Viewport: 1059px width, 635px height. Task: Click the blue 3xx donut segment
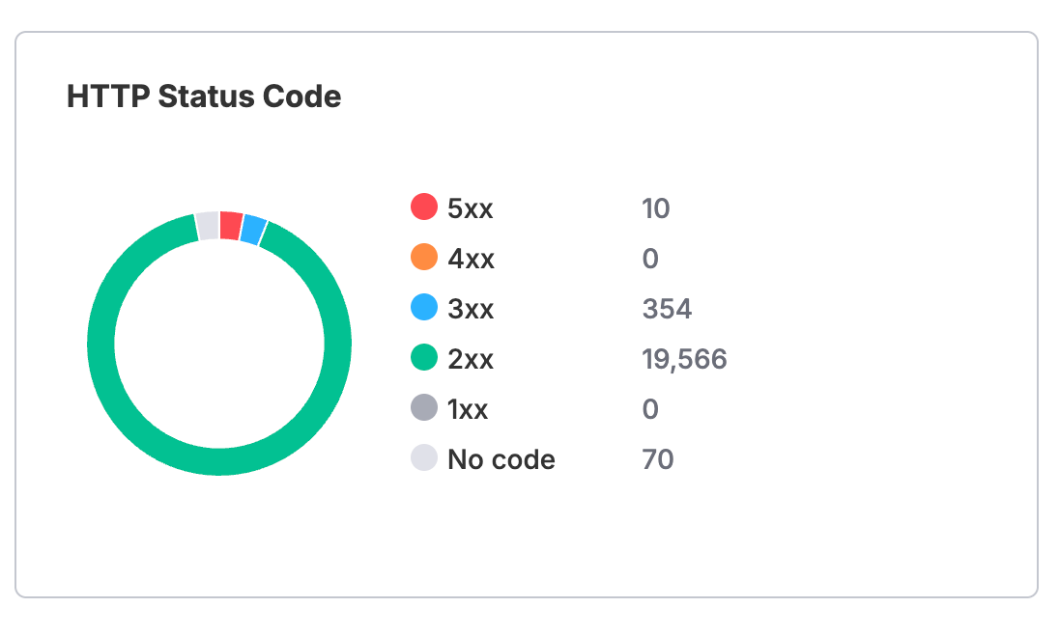click(253, 230)
